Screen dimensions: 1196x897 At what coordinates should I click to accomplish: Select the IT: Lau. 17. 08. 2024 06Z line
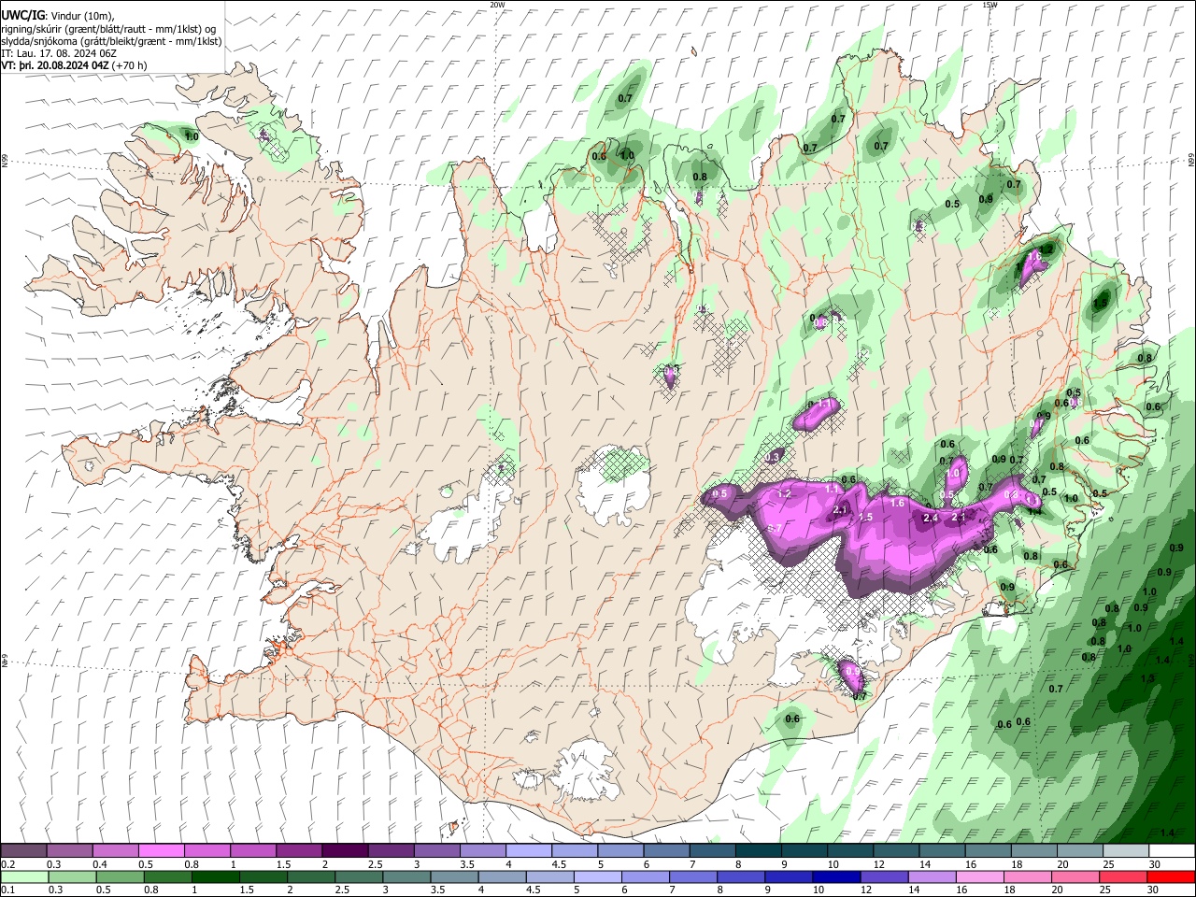(59, 53)
